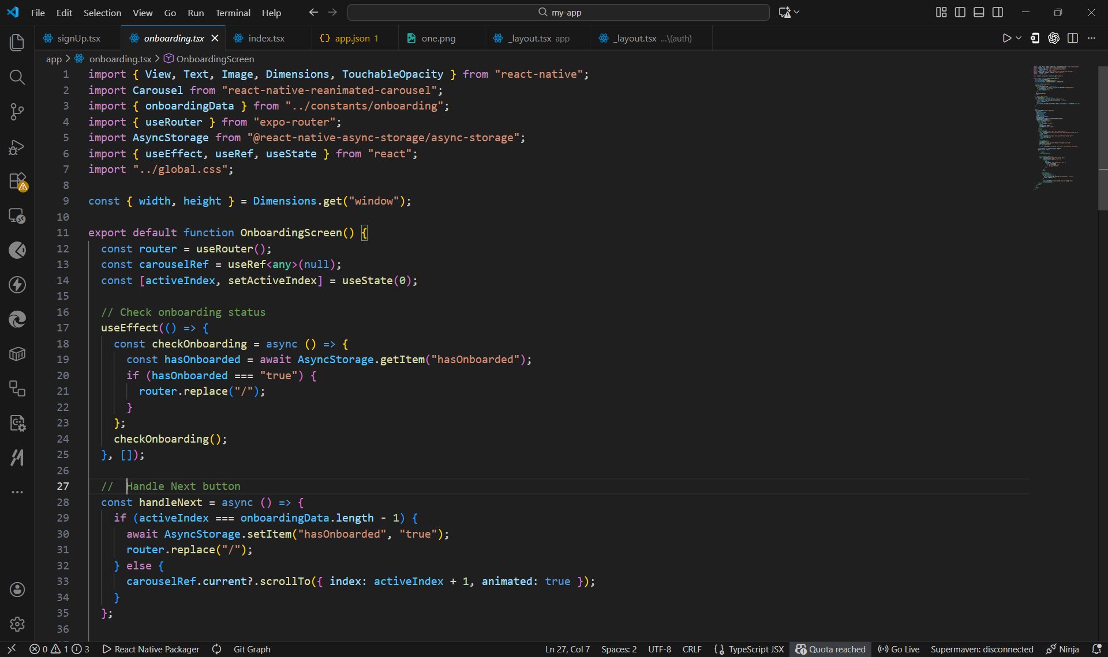Open Run and Debug view
The image size is (1108, 657).
17,147
